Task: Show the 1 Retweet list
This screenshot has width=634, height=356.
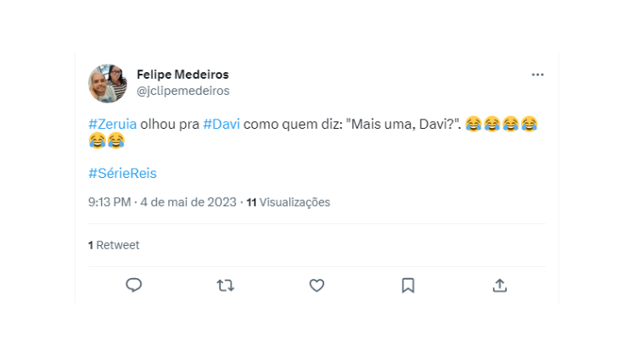Action: [114, 245]
